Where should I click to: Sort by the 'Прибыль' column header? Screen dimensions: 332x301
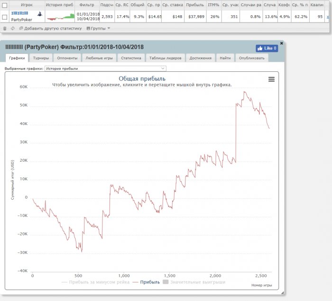[x=194, y=4]
